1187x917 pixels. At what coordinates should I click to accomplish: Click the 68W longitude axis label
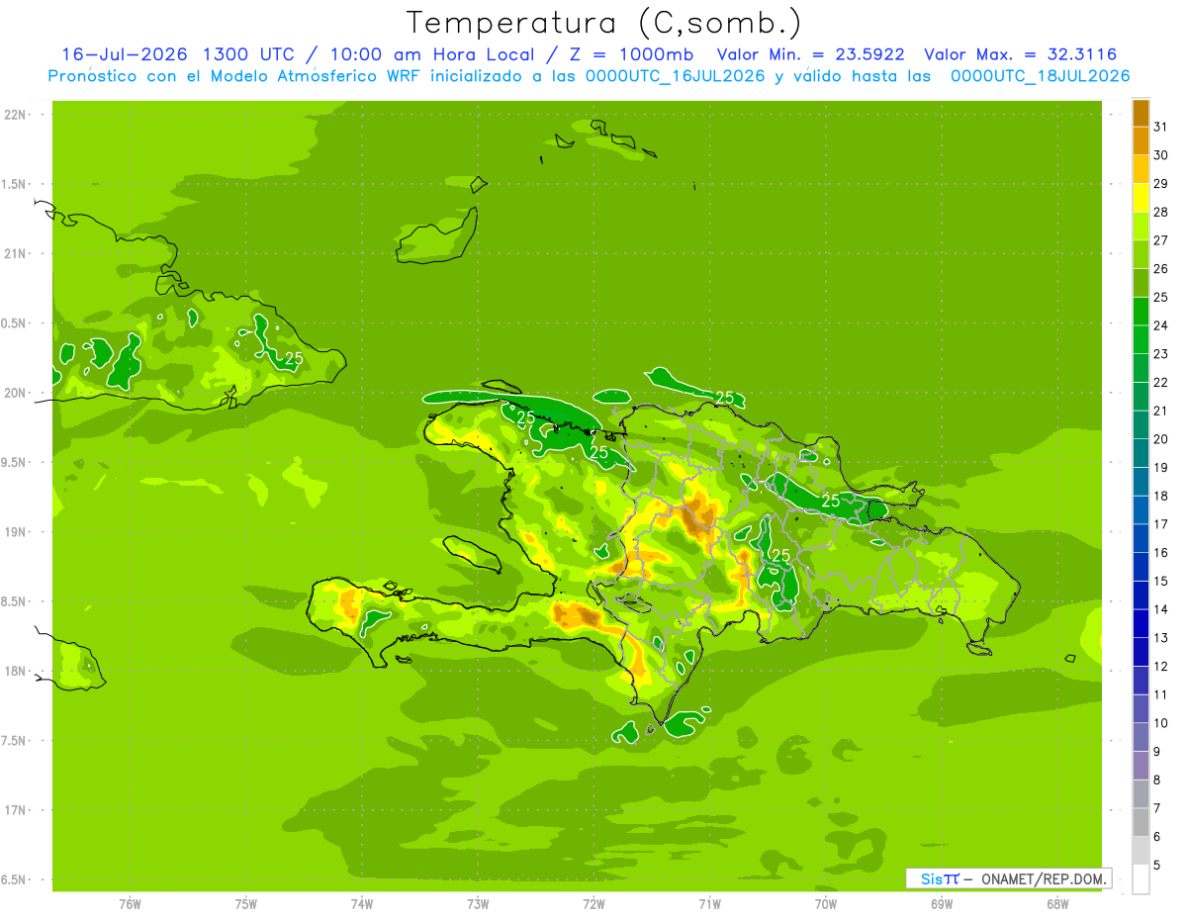1057,904
